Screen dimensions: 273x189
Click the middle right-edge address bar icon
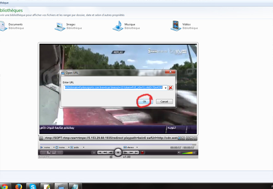coord(191,138)
